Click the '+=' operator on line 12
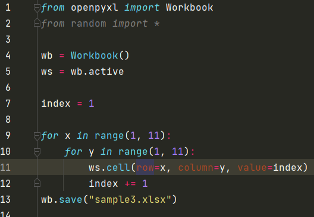314x217 pixels. click(130, 183)
